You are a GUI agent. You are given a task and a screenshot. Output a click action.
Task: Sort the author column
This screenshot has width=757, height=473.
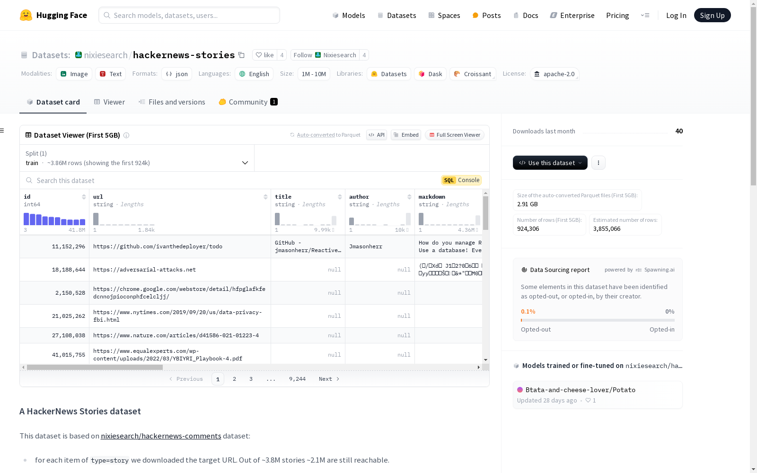point(409,197)
